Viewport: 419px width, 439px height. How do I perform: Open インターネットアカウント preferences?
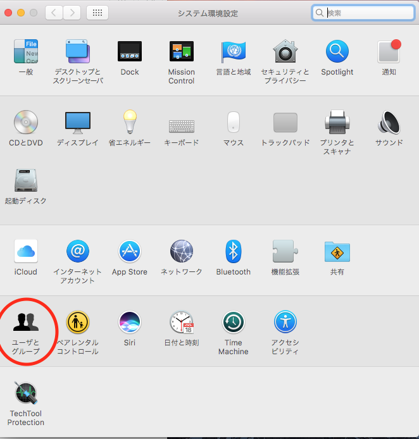tap(78, 251)
